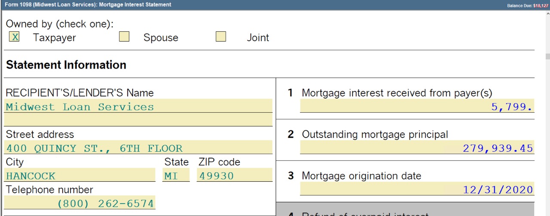Click the Form 1098 title in header bar
This screenshot has width=550, height=216.
point(88,5)
